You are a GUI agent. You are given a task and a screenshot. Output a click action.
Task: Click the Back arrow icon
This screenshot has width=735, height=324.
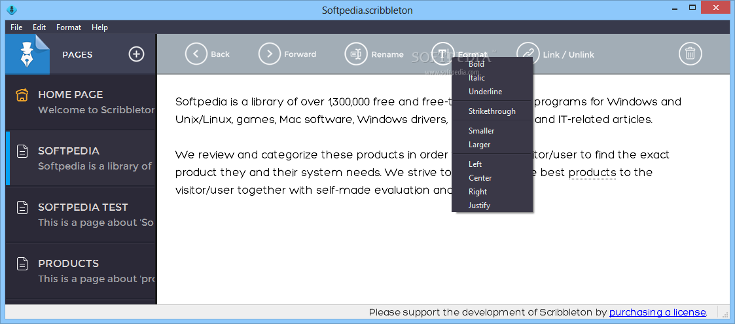tap(196, 54)
